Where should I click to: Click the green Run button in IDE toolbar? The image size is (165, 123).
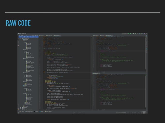pos(129,34)
